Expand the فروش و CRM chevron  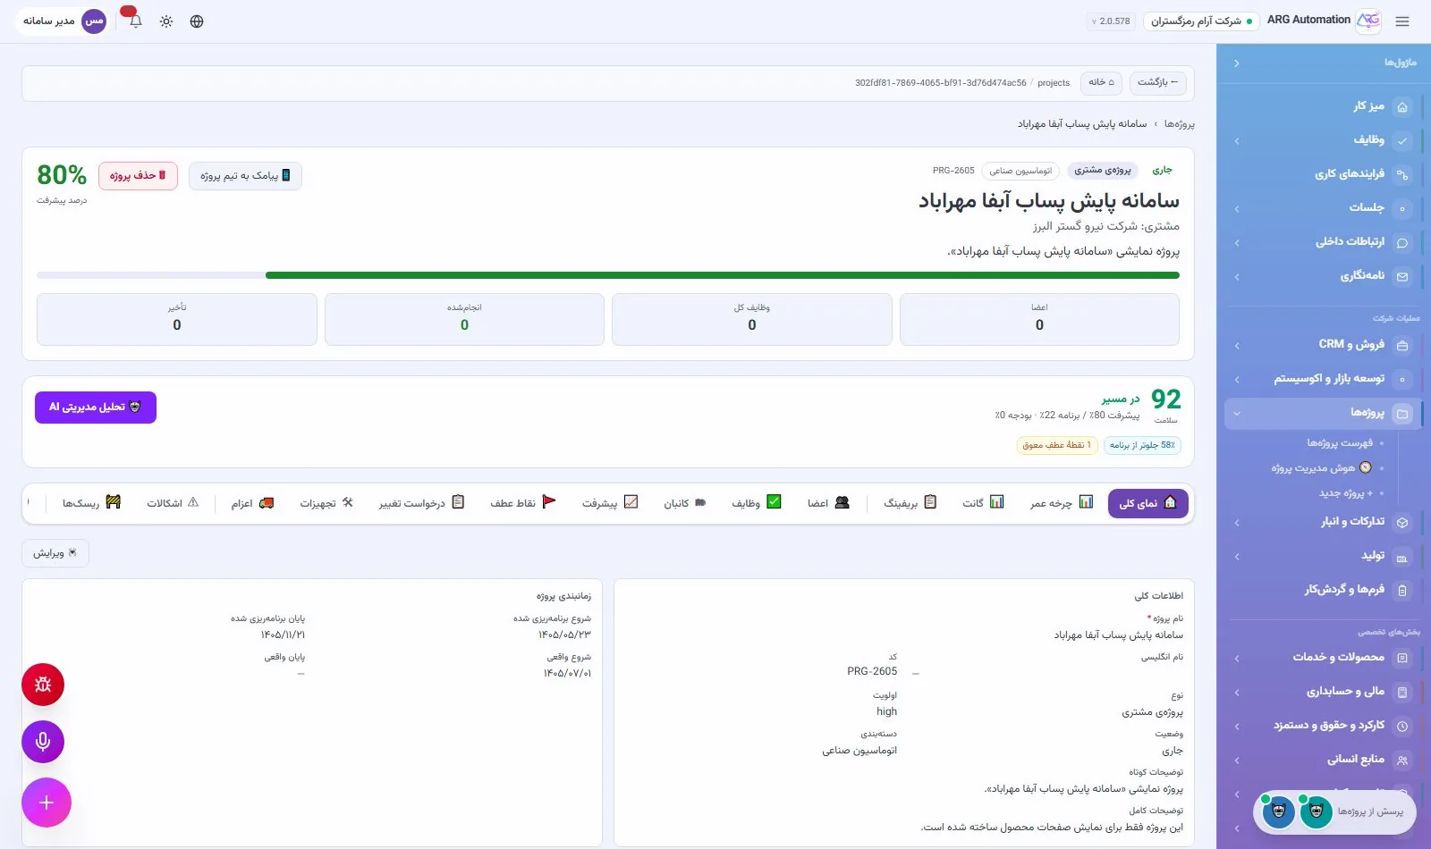[x=1236, y=345]
